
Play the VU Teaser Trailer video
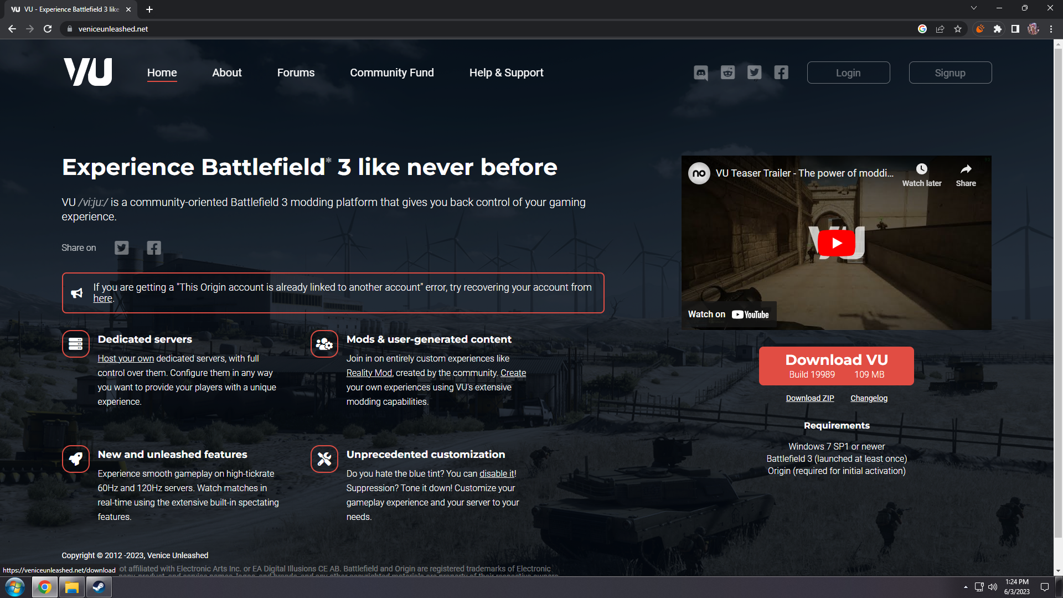(x=836, y=243)
